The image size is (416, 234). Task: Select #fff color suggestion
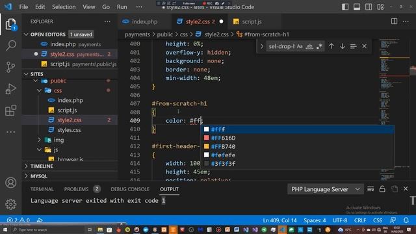[297, 129]
